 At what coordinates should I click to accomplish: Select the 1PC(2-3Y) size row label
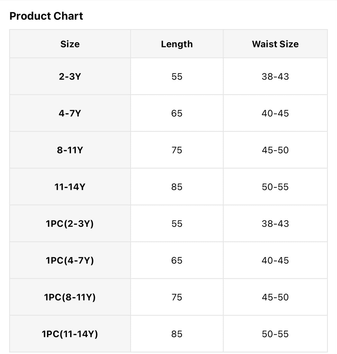tap(70, 224)
